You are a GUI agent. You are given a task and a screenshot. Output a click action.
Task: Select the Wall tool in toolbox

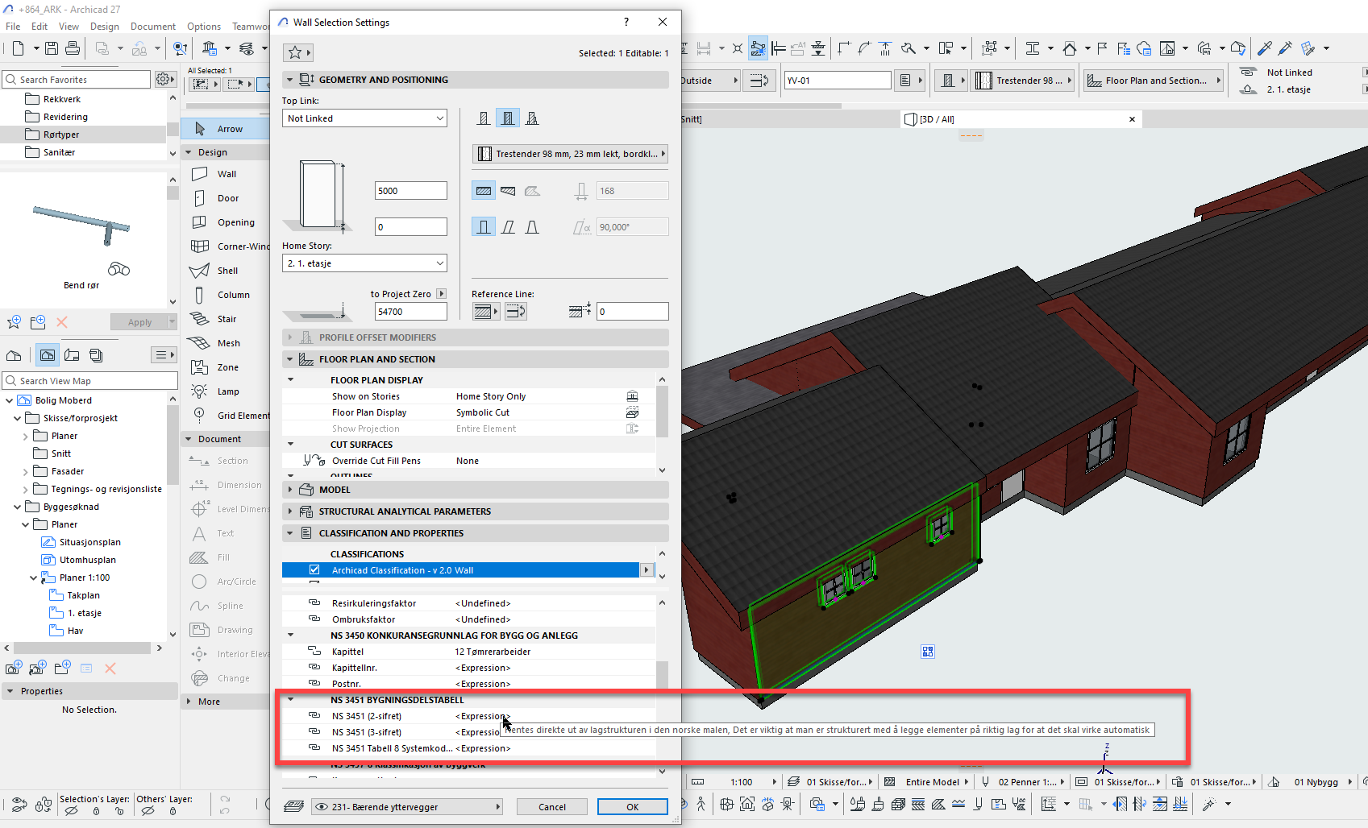(226, 174)
